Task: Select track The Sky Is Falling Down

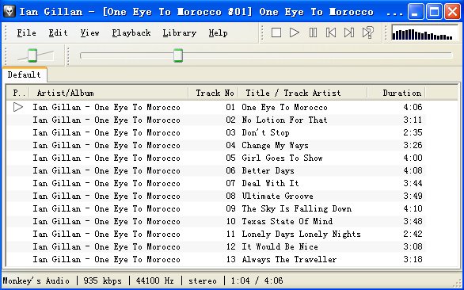Action: tap(296, 209)
